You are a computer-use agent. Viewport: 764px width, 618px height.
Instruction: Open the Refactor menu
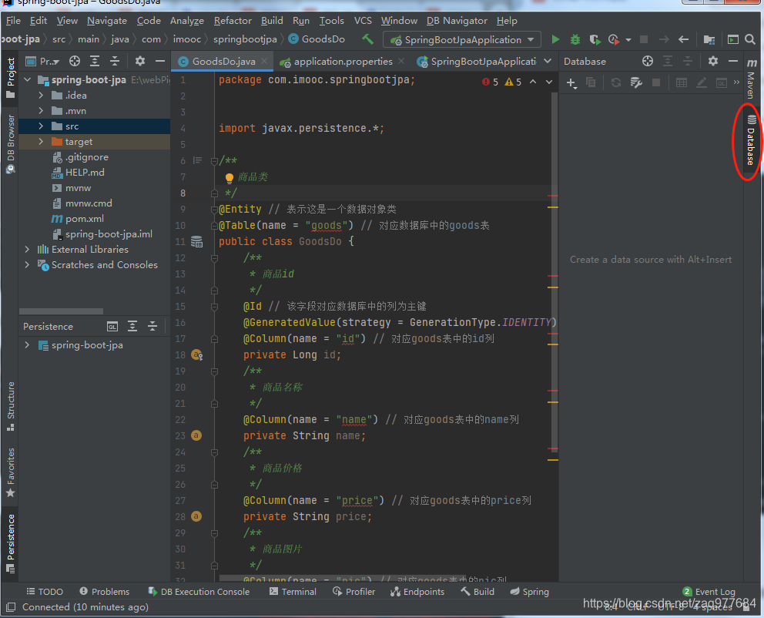tap(232, 21)
